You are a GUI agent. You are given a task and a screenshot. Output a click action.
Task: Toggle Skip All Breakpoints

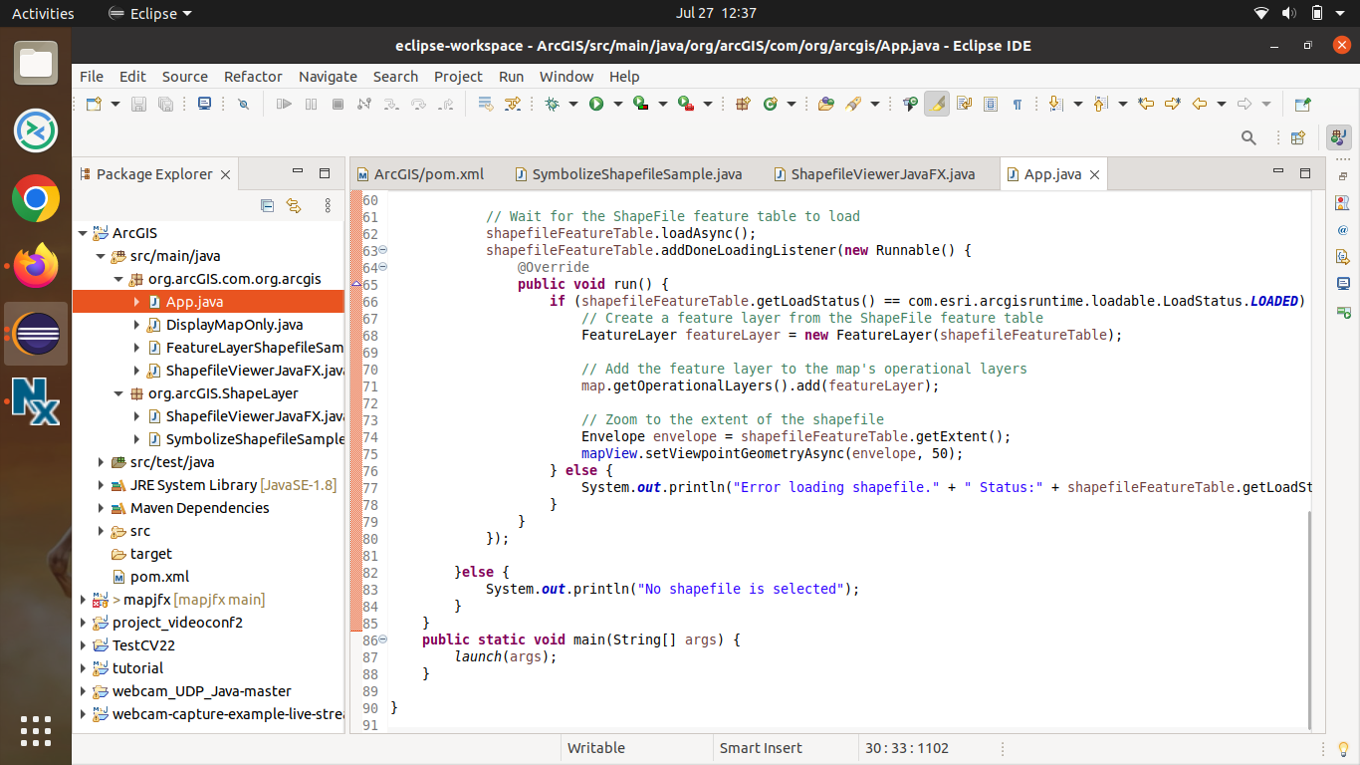244,104
